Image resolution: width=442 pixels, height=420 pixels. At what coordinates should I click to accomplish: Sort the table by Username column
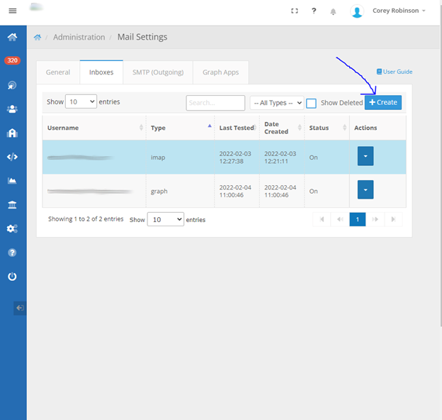(x=93, y=128)
